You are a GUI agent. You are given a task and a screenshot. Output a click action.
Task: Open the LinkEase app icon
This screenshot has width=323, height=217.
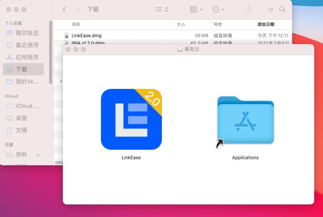pos(131,119)
